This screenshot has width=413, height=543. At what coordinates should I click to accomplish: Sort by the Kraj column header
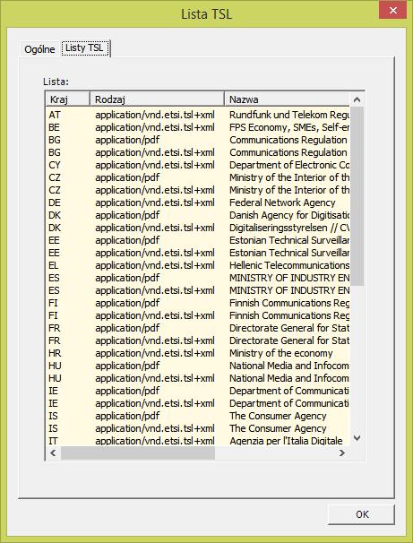[x=67, y=99]
